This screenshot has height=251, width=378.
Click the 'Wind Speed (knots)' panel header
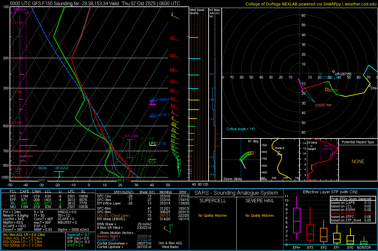[197, 11]
